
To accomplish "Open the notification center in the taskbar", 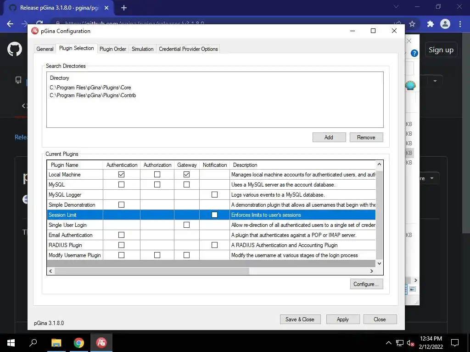I will [455, 343].
